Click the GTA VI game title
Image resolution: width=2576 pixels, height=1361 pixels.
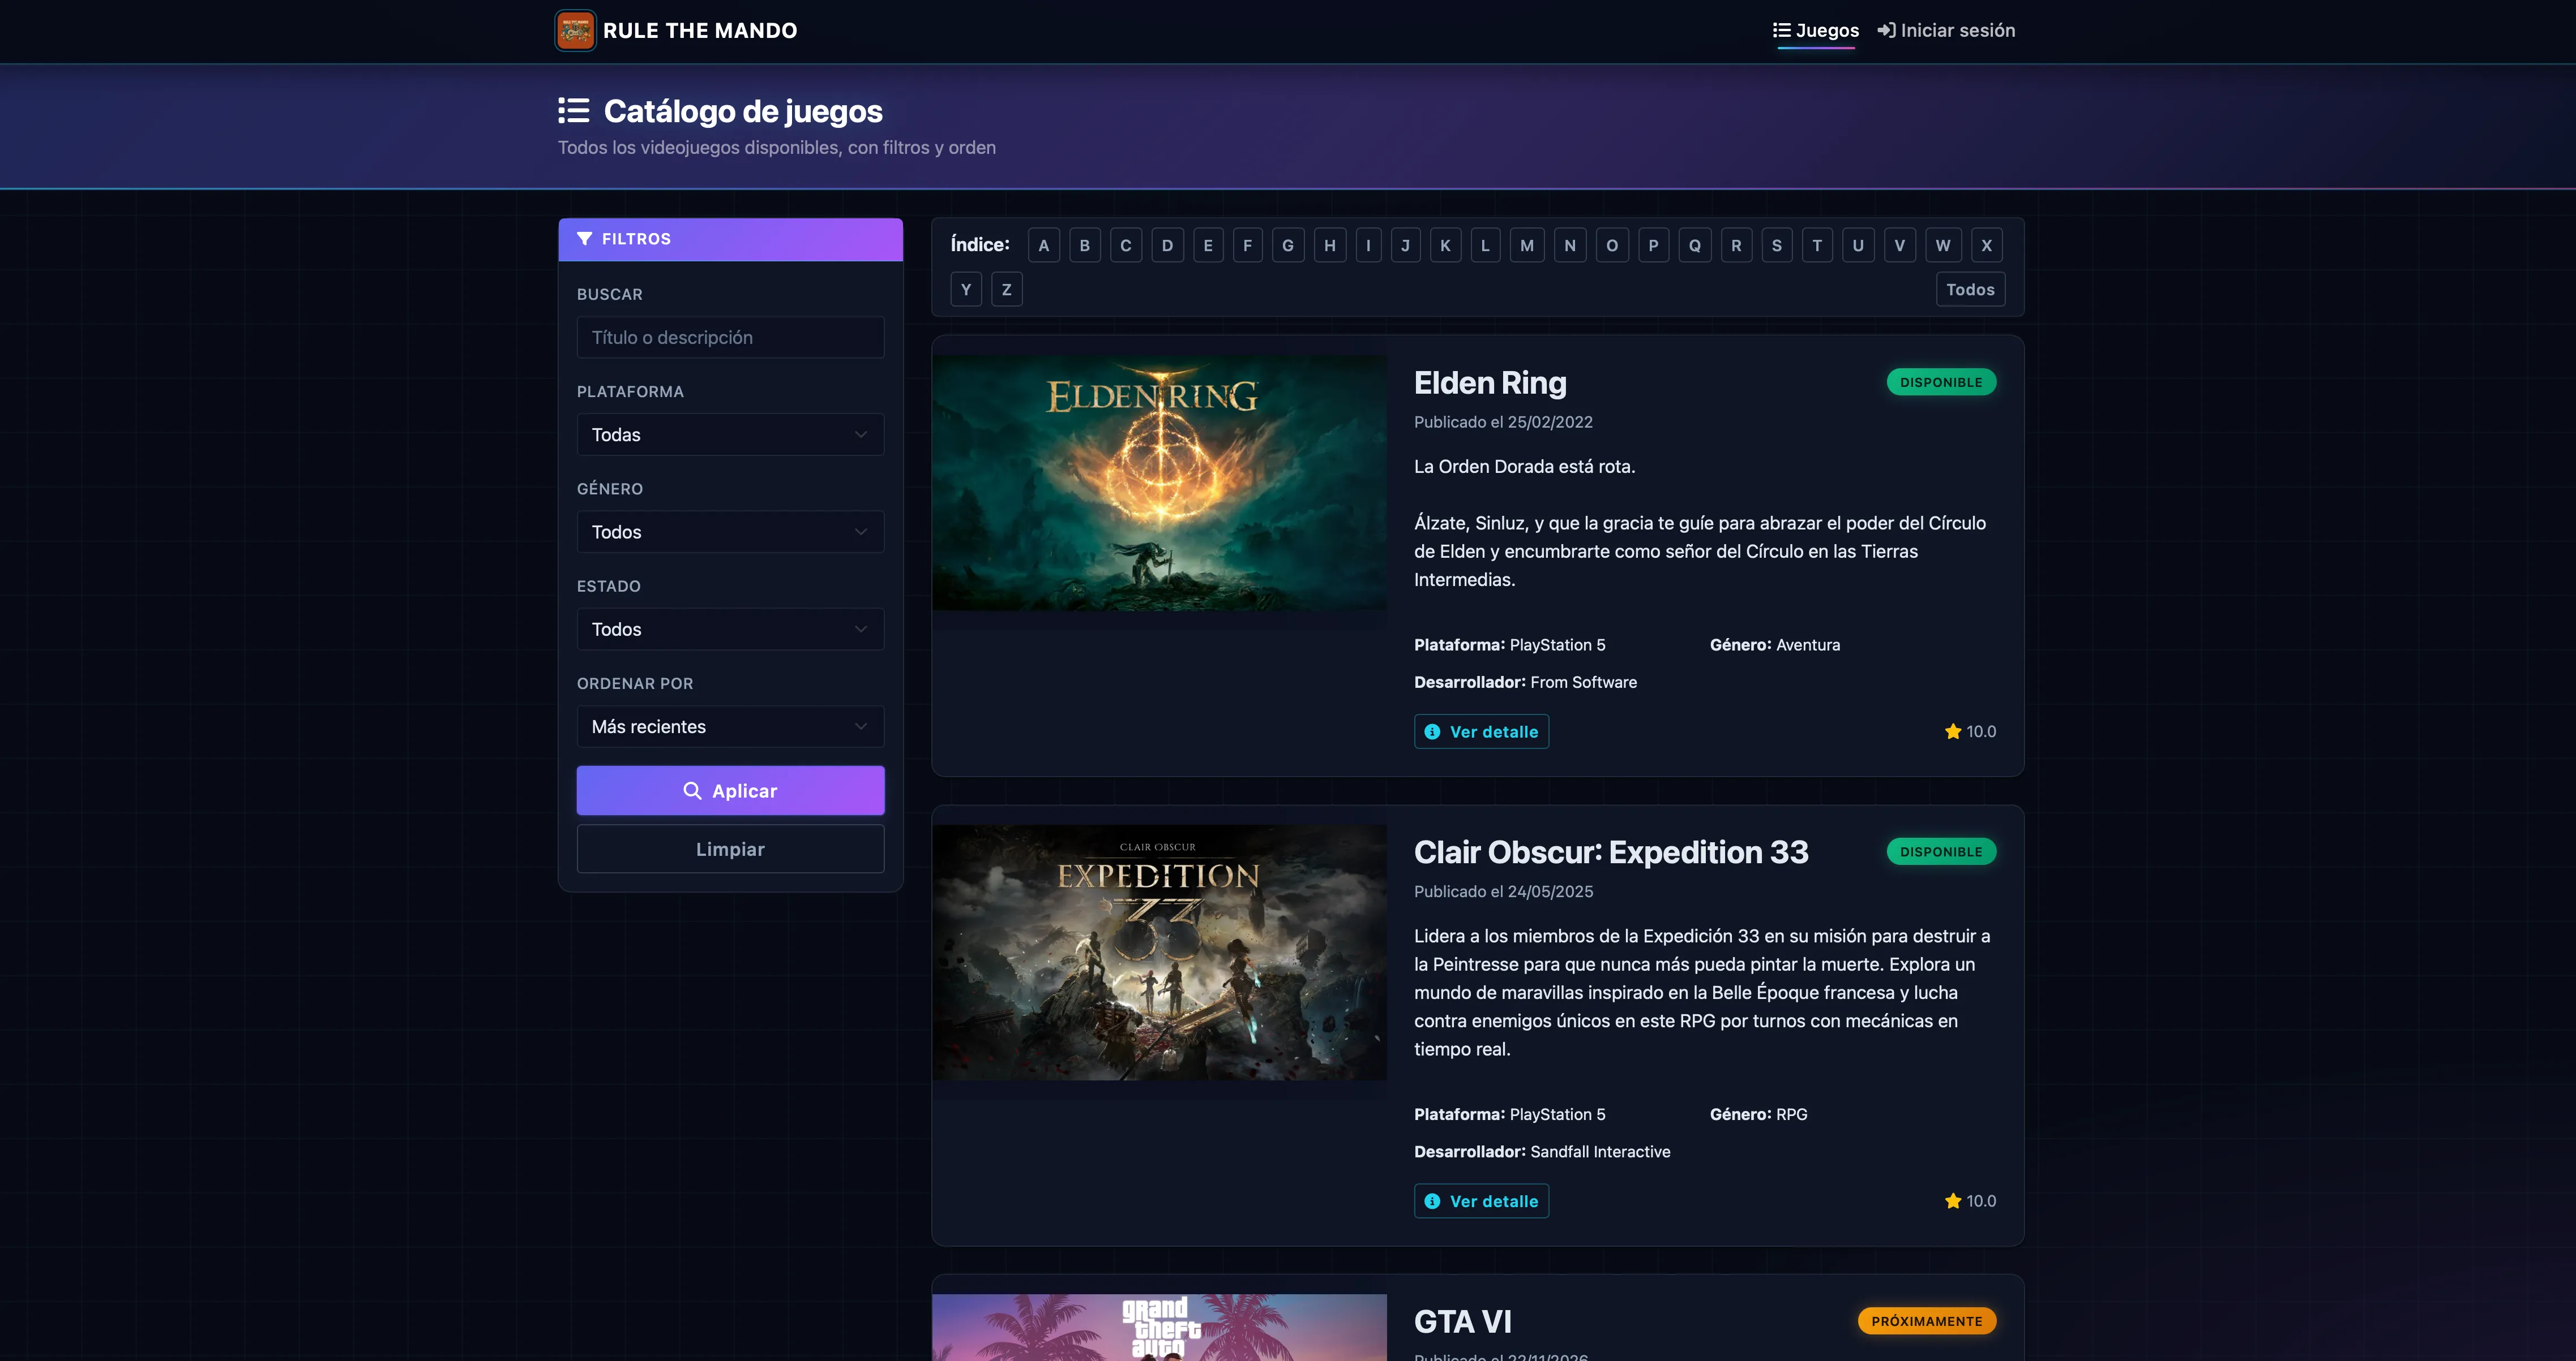click(1463, 1322)
